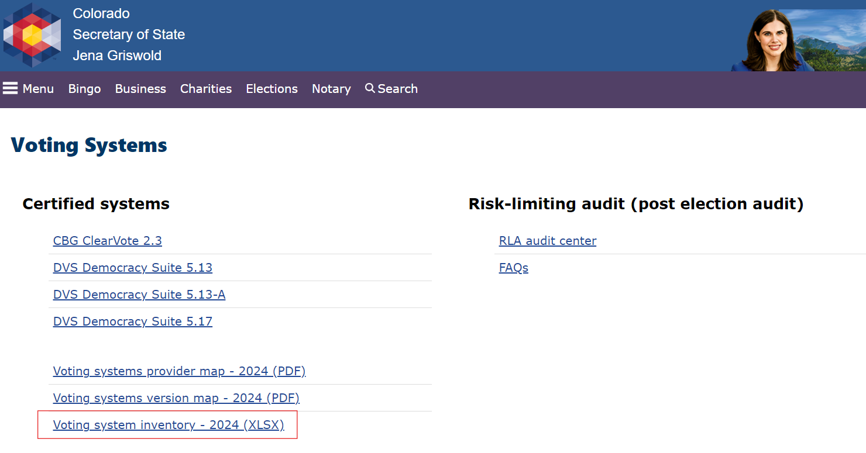The width and height of the screenshot is (866, 453).
Task: Open the DVS Democracy Suite 5.13 link
Action: click(133, 268)
